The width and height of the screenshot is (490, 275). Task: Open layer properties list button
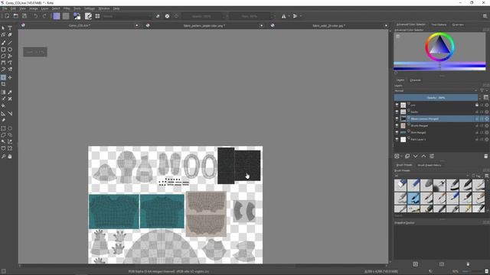pyautogui.click(x=432, y=156)
